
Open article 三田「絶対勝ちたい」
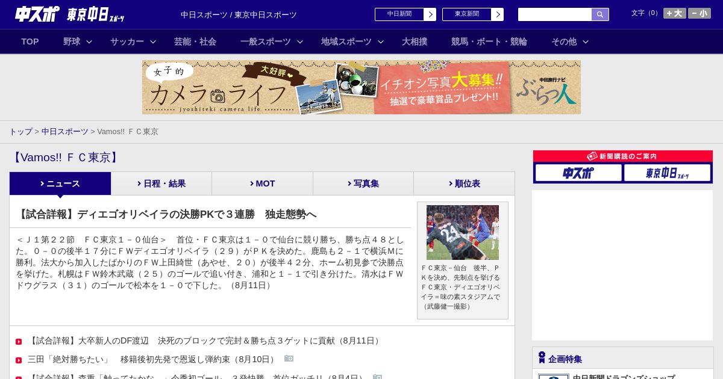point(153,359)
